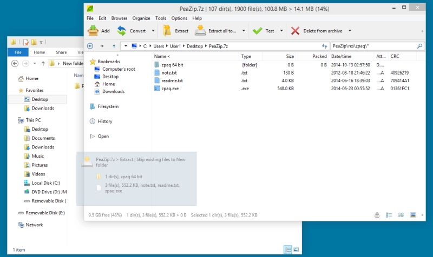The height and width of the screenshot is (257, 433).
Task: Click the Explorer File tab
Action: (x=18, y=52)
